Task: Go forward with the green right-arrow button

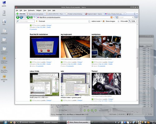Action: click(x=28, y=17)
